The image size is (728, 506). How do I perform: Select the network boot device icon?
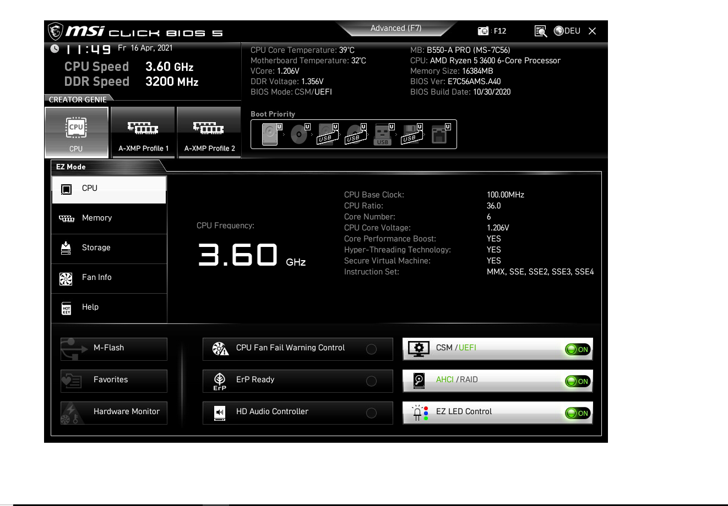pyautogui.click(x=440, y=134)
